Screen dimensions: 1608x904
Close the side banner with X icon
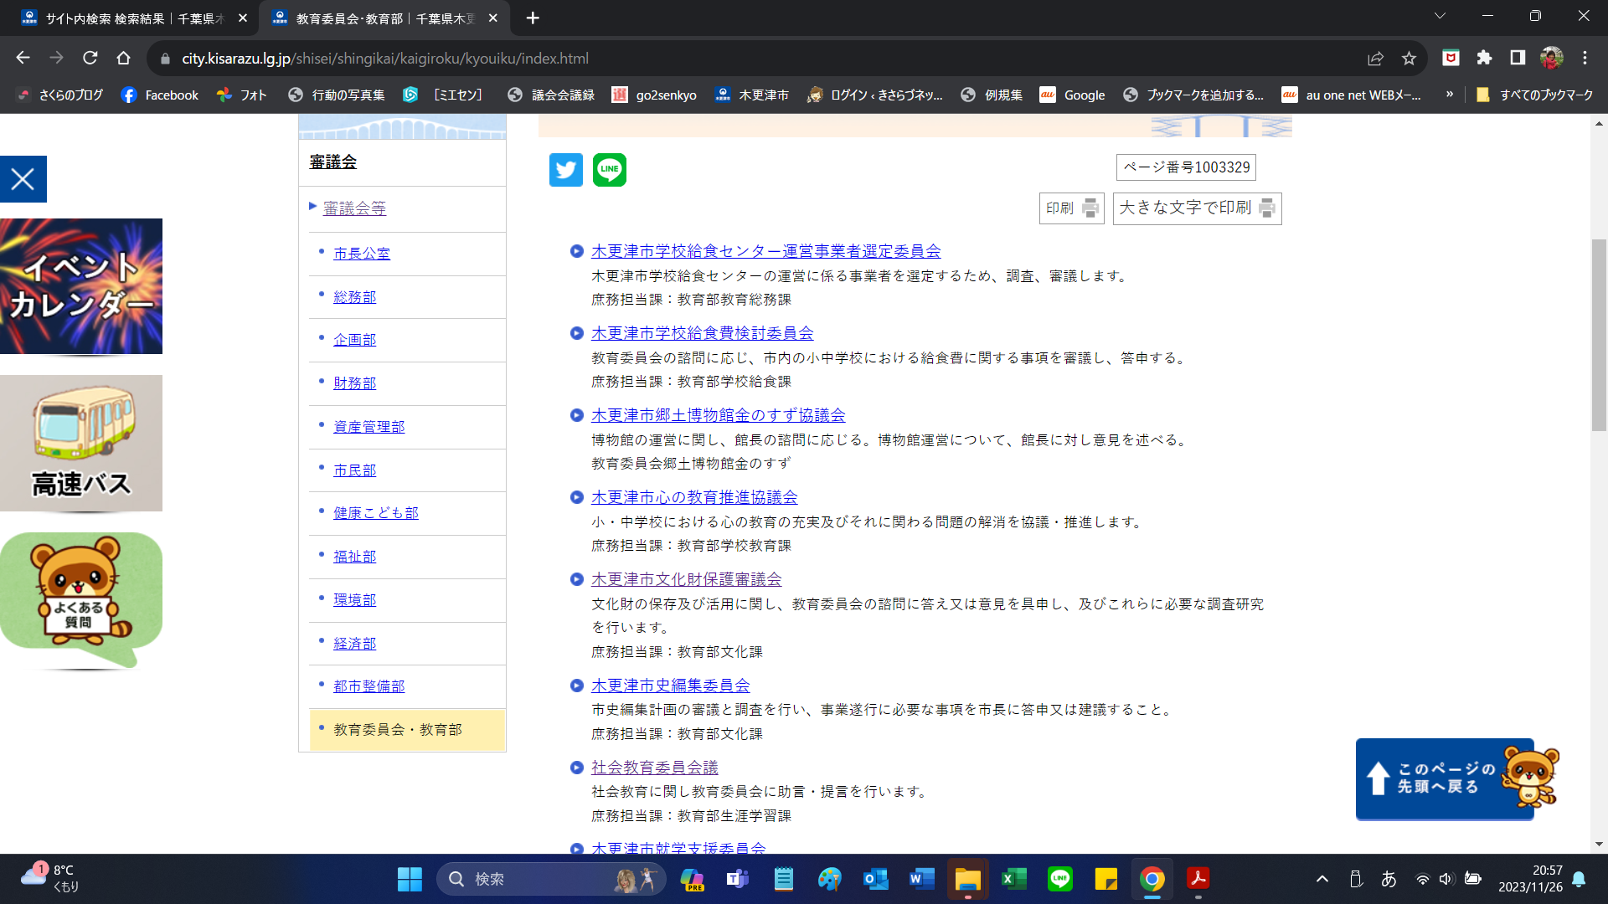click(23, 179)
